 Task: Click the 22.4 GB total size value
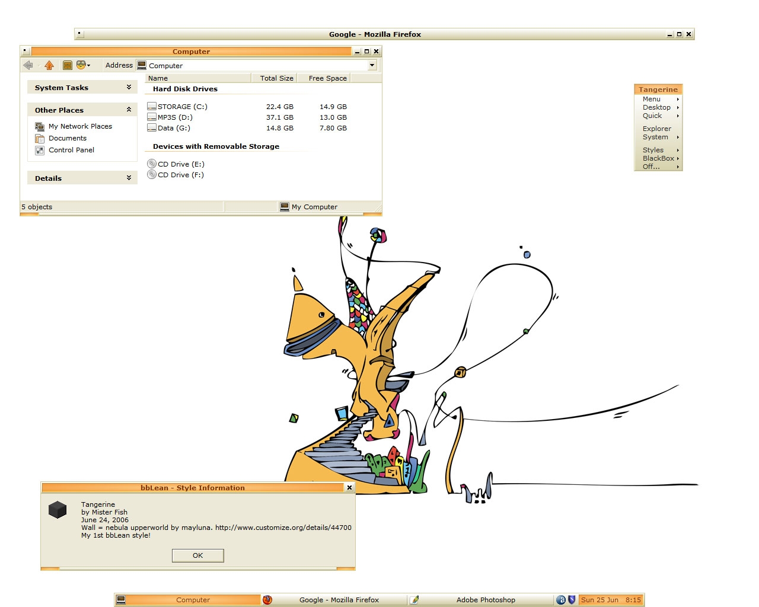pyautogui.click(x=280, y=107)
